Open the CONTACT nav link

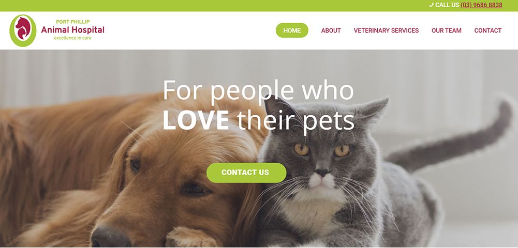(488, 30)
